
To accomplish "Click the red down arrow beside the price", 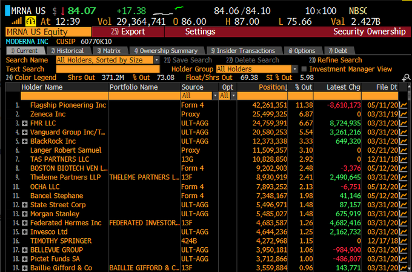I will pos(63,11).
